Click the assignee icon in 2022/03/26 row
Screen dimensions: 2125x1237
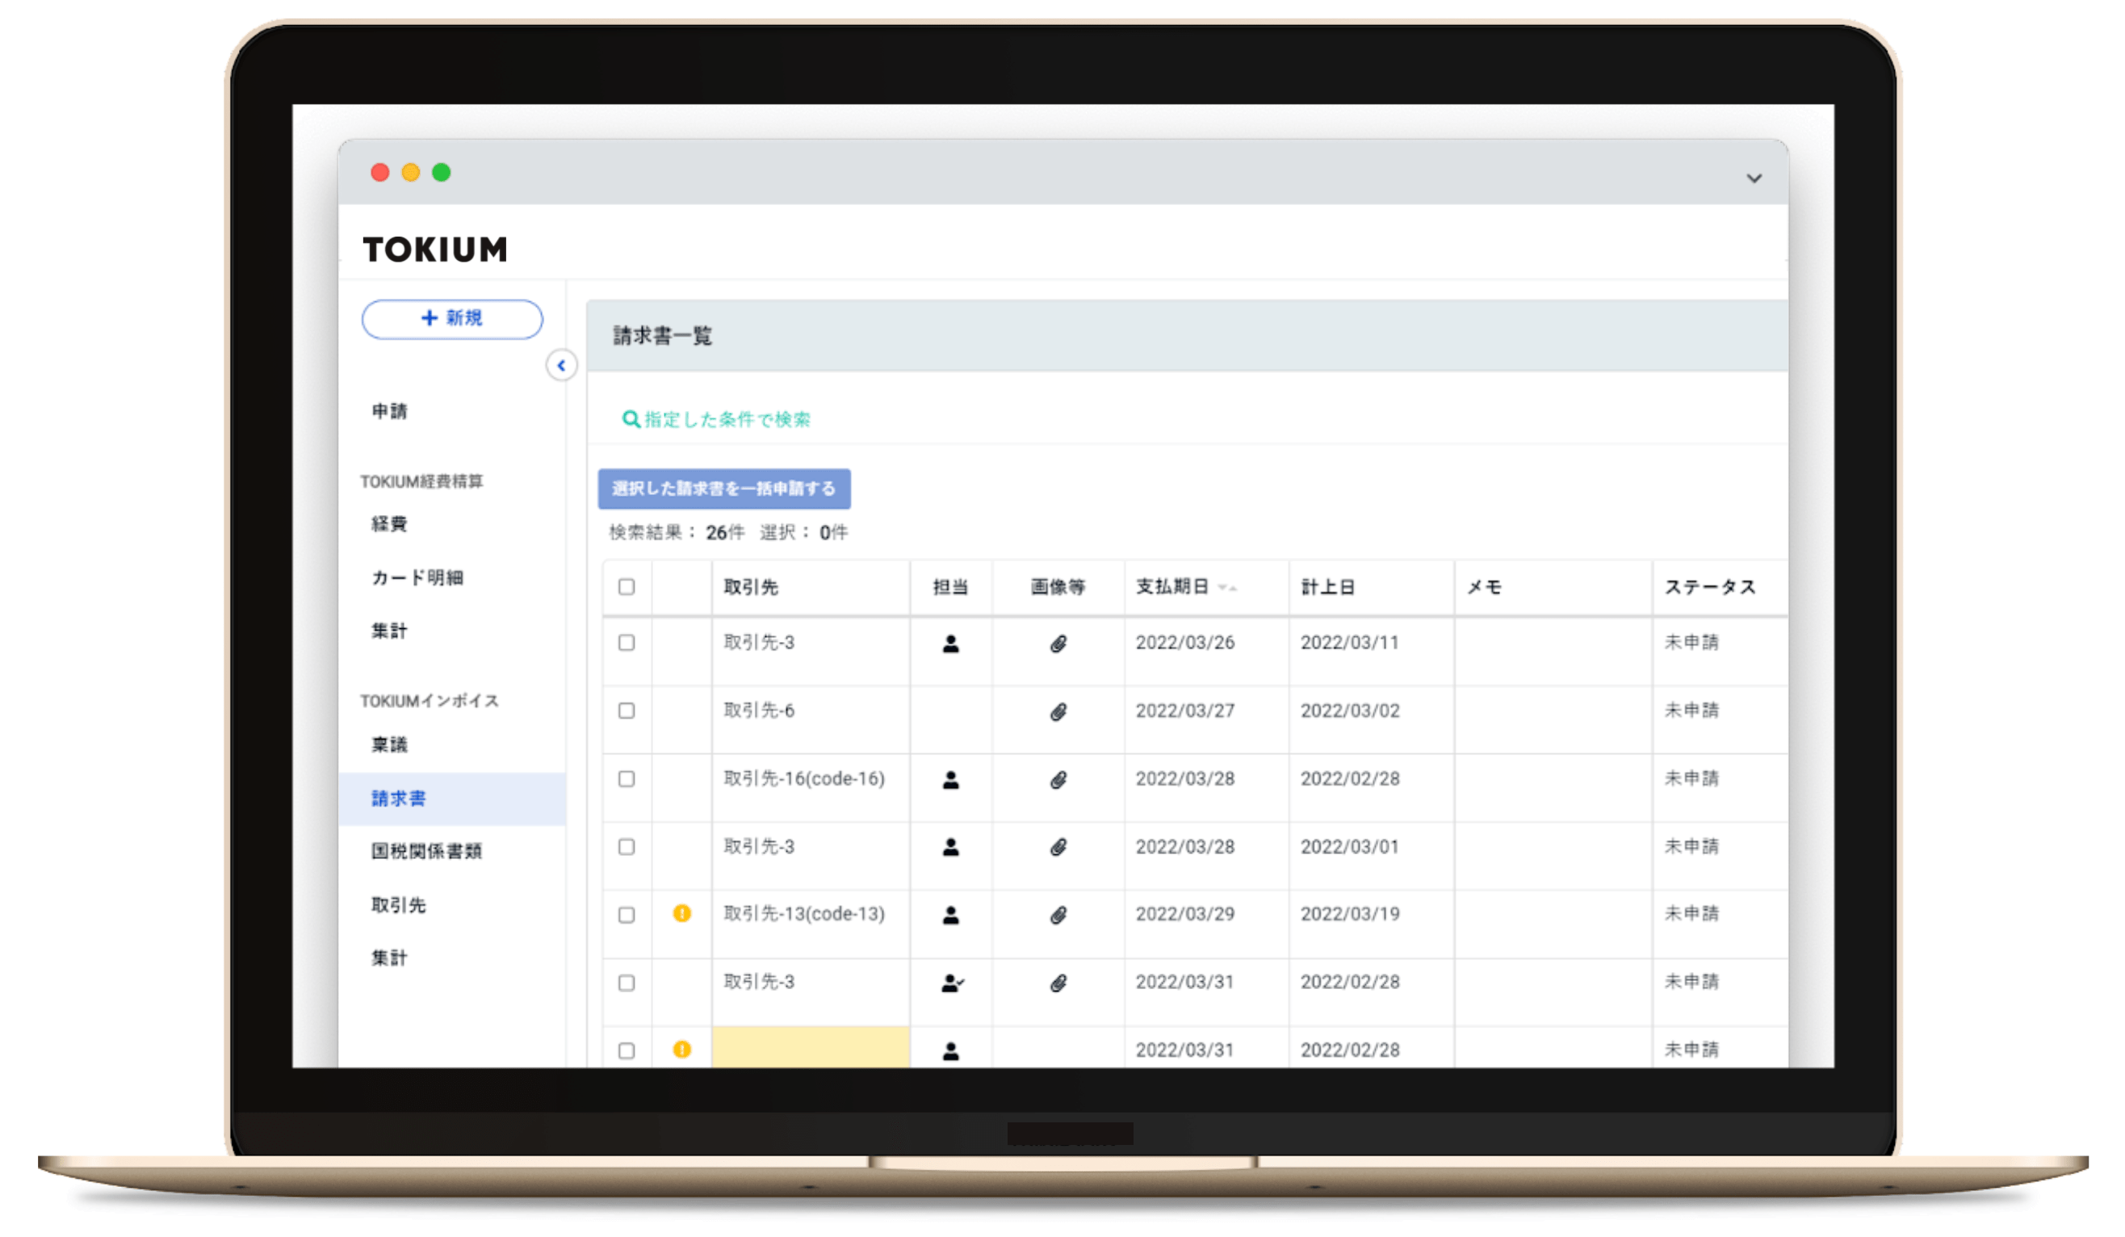950,644
